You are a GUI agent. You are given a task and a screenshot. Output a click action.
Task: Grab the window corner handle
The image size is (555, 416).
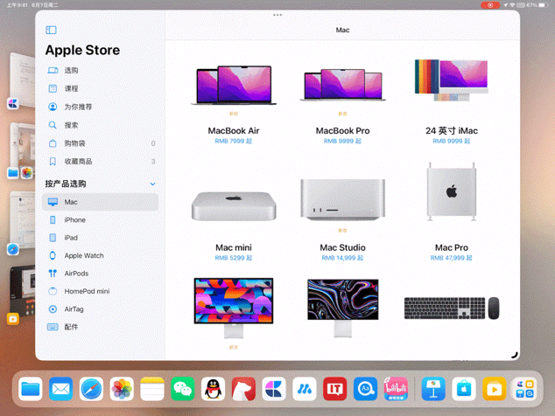pyautogui.click(x=515, y=355)
